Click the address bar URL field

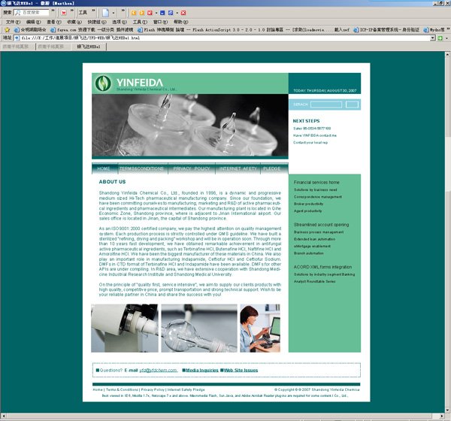click(225, 38)
